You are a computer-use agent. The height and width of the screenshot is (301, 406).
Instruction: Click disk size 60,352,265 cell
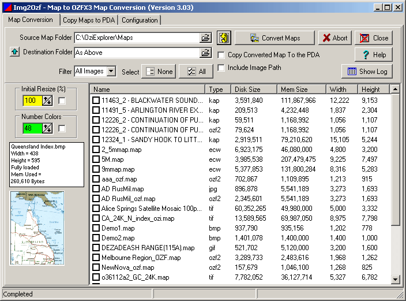250,209
